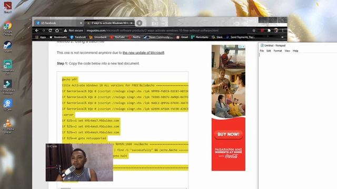The width and height of the screenshot is (337, 189).
Task: Click the kms8.MSGuides.com code line
Action: (x=91, y=127)
